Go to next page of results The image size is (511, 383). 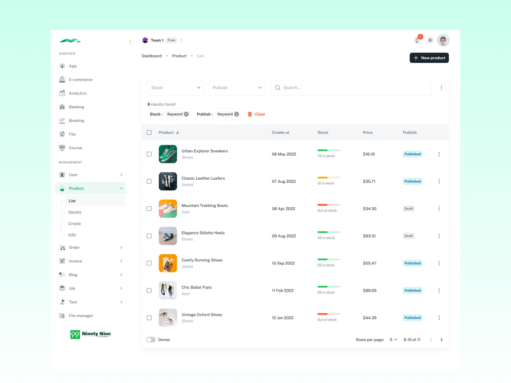click(442, 340)
